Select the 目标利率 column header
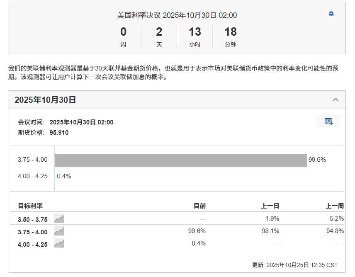This screenshot has height=277, width=355. click(30, 206)
